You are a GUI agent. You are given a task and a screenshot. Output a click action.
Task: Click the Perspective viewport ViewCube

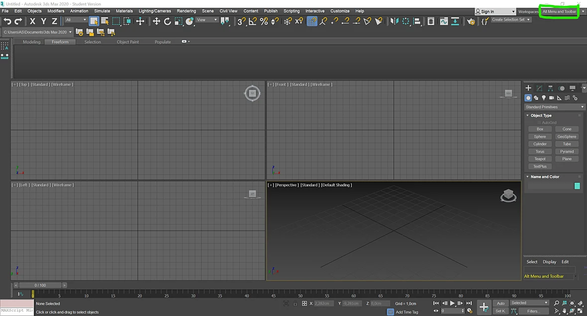[x=508, y=196]
